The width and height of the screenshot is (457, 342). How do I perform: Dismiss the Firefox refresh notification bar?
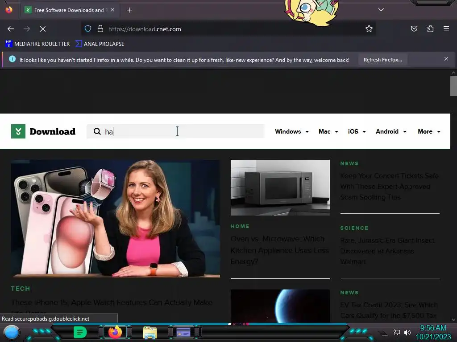(446, 59)
